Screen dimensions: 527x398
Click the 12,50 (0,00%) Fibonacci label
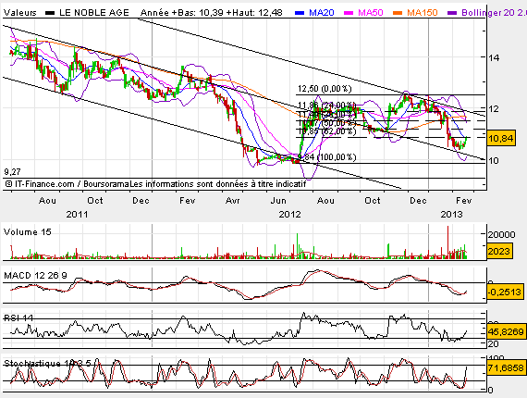point(325,89)
